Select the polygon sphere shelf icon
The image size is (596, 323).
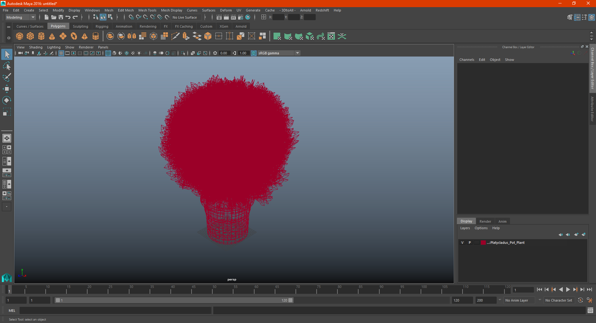click(20, 36)
